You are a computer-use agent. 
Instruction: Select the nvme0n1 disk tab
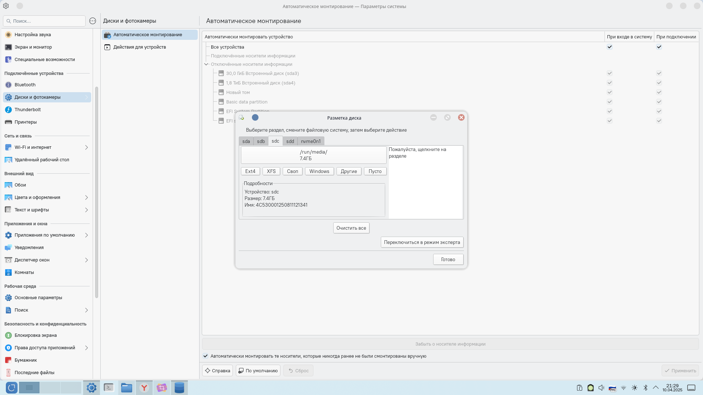[x=310, y=142]
